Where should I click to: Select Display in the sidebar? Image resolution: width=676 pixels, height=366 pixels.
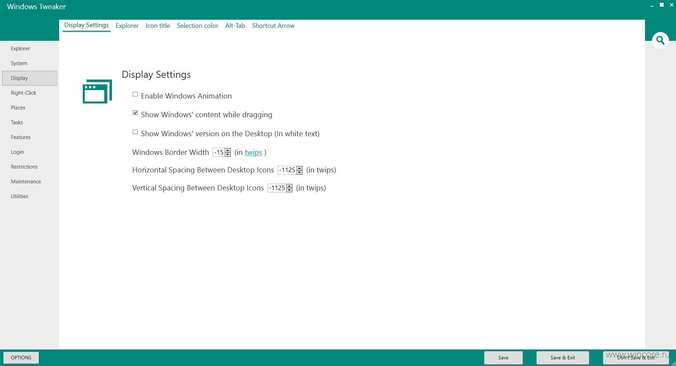click(30, 78)
